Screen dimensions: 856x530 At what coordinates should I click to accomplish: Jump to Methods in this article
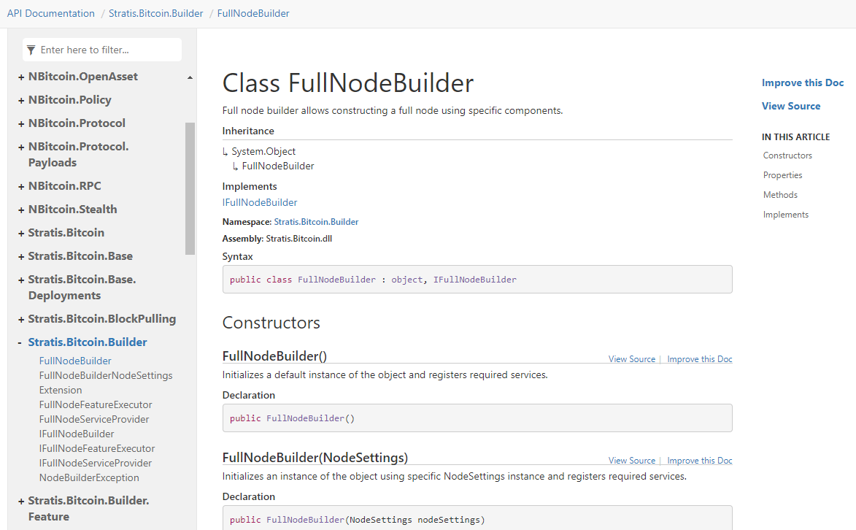click(x=780, y=194)
